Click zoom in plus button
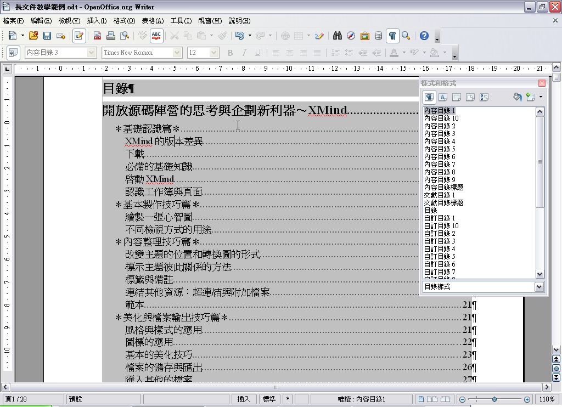Viewport: 562px width, 407px height. pos(527,399)
